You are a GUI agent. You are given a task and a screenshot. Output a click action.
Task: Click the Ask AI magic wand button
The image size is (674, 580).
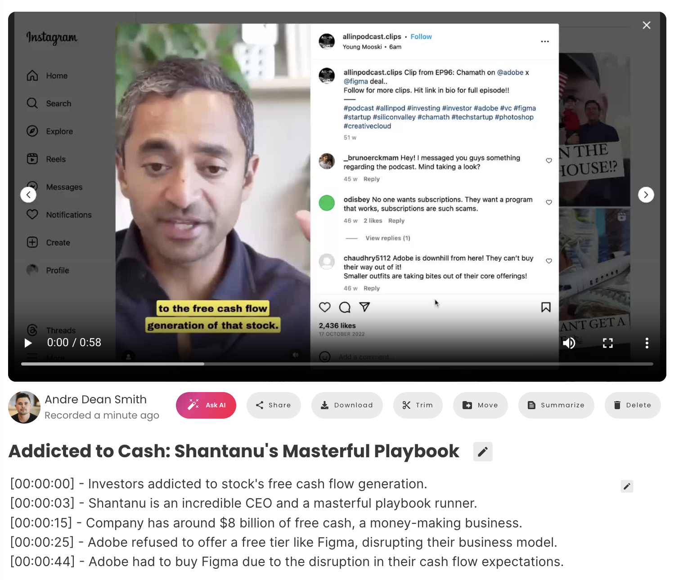click(x=206, y=405)
